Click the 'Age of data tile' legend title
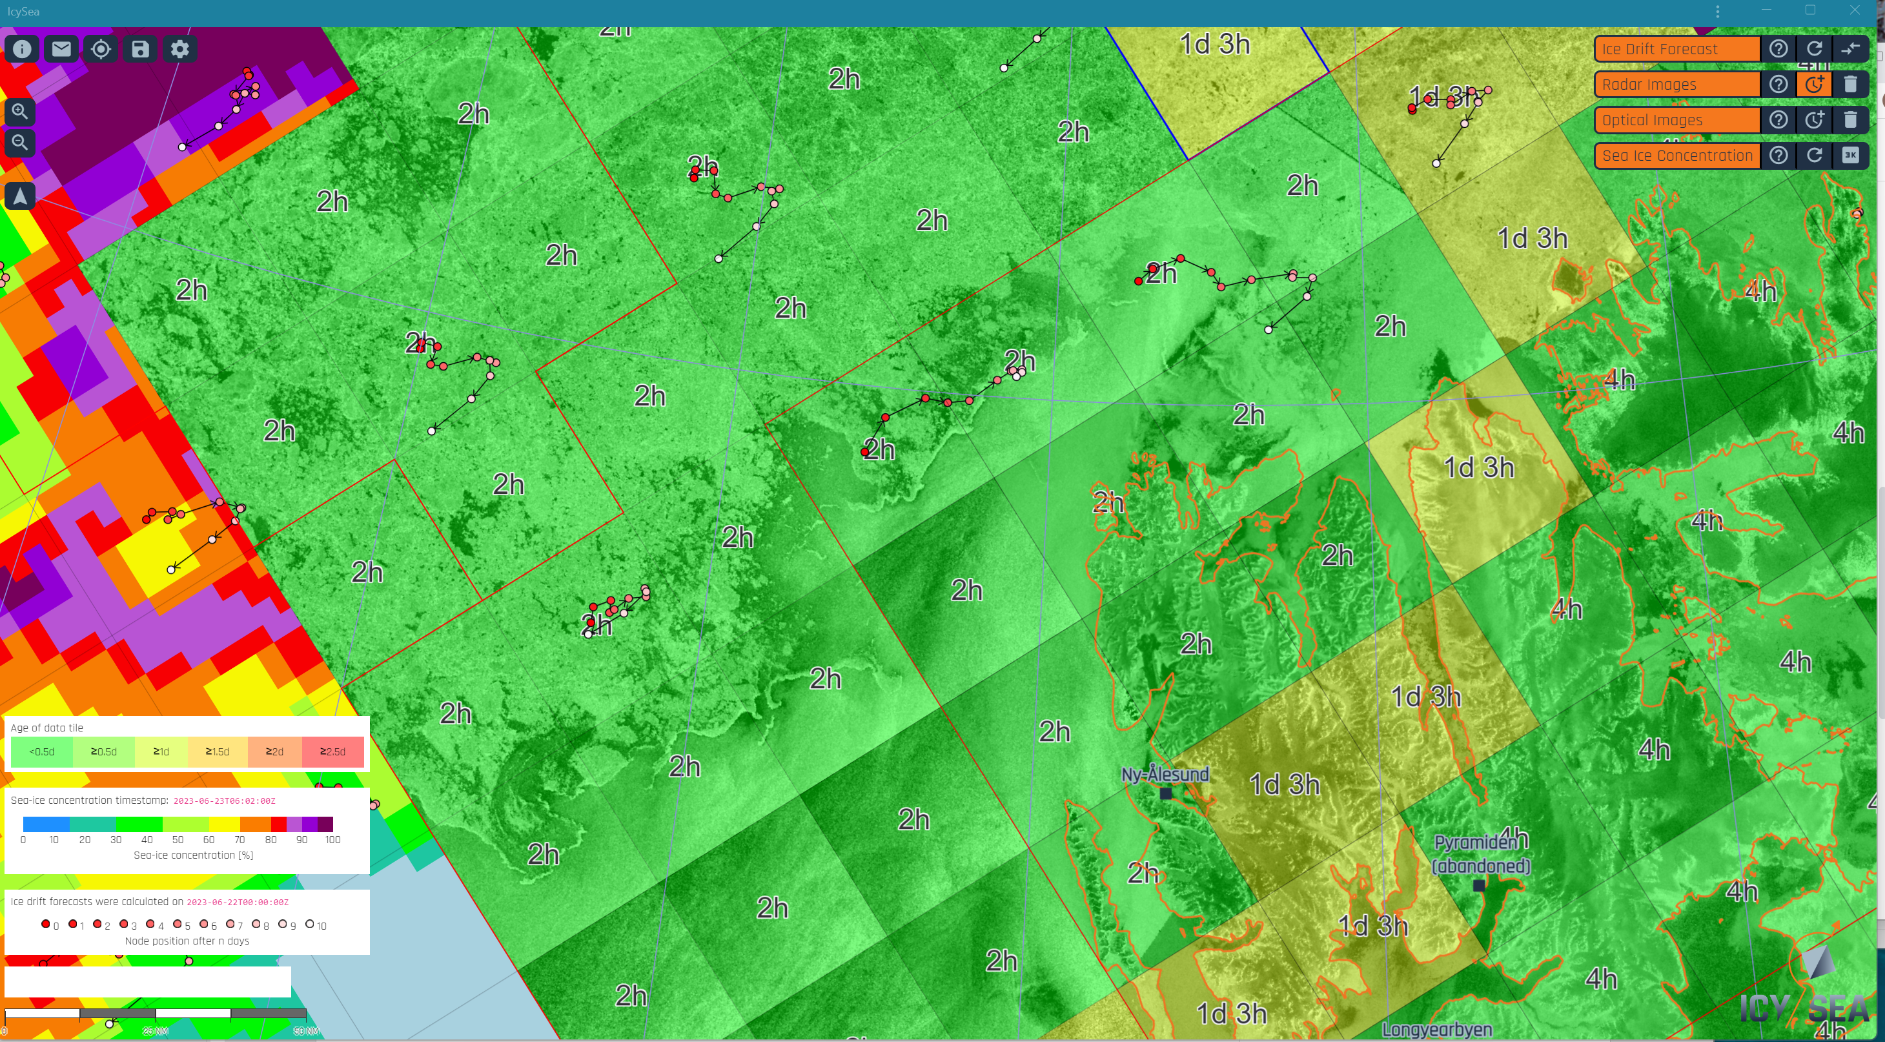The width and height of the screenshot is (1885, 1042). (x=47, y=728)
